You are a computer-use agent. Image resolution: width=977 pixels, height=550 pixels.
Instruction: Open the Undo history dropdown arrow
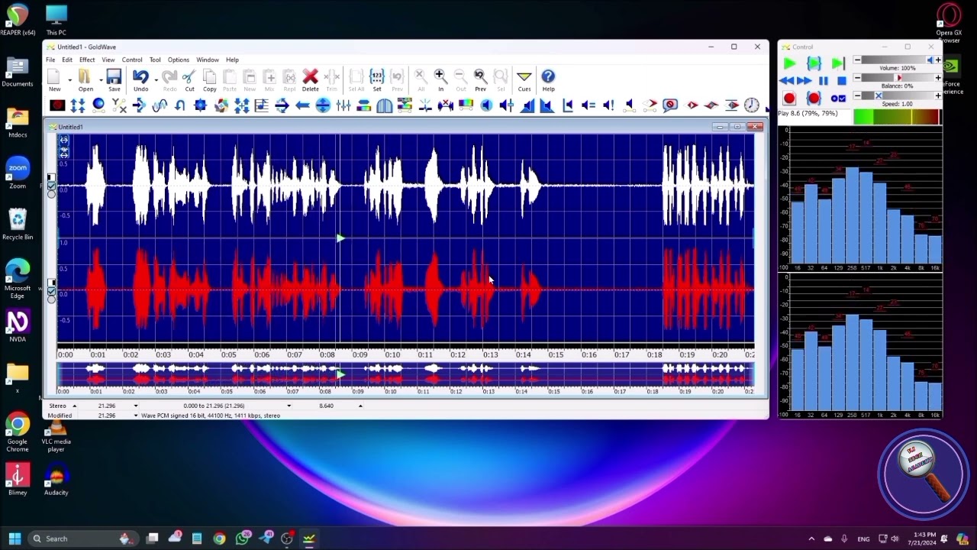(x=156, y=79)
